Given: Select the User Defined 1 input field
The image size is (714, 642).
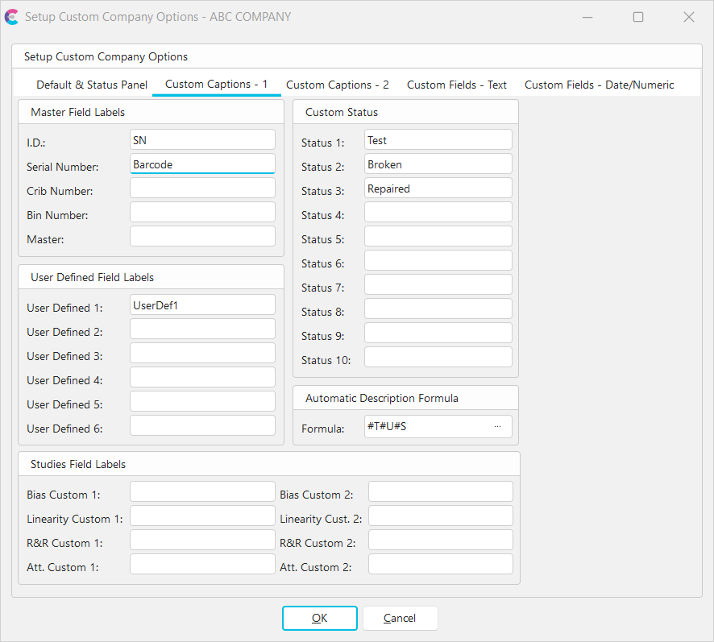Looking at the screenshot, I should tap(202, 305).
